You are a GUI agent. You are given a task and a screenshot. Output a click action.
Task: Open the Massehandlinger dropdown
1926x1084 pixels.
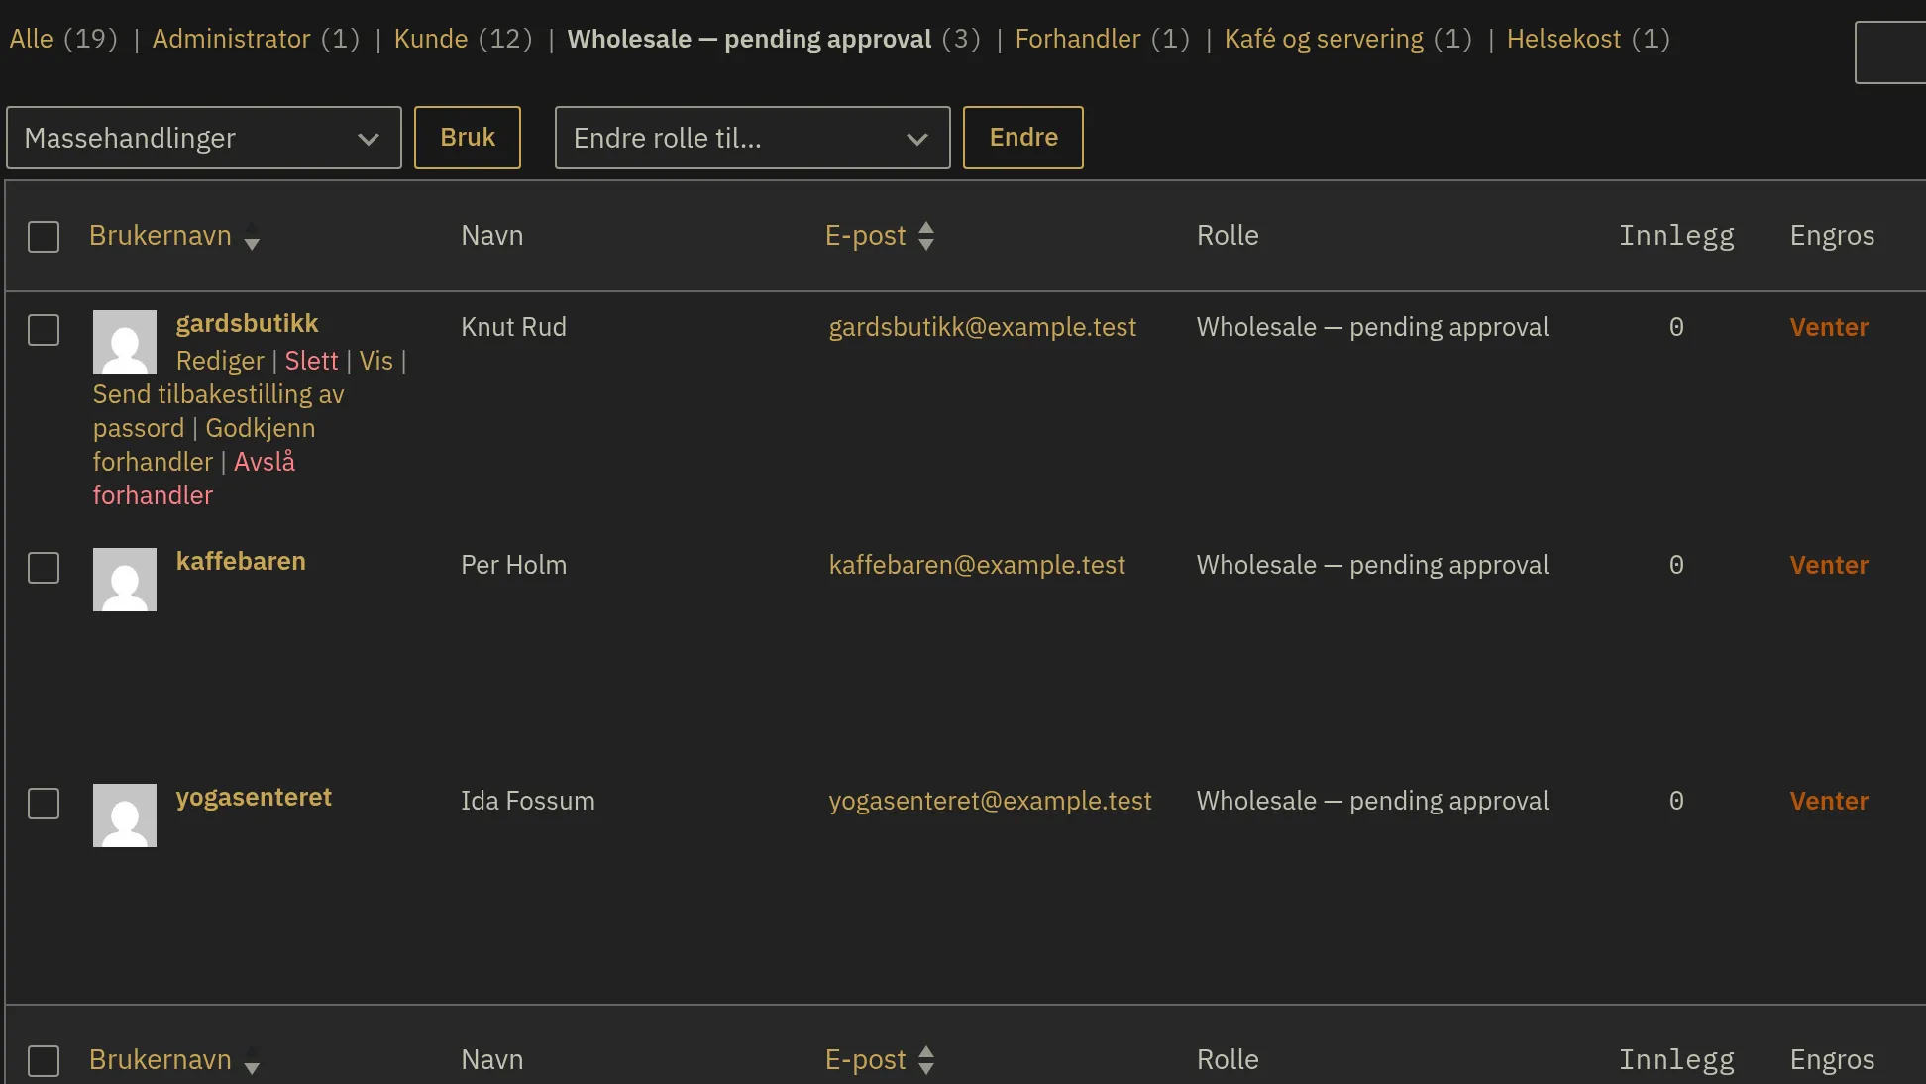(204, 138)
